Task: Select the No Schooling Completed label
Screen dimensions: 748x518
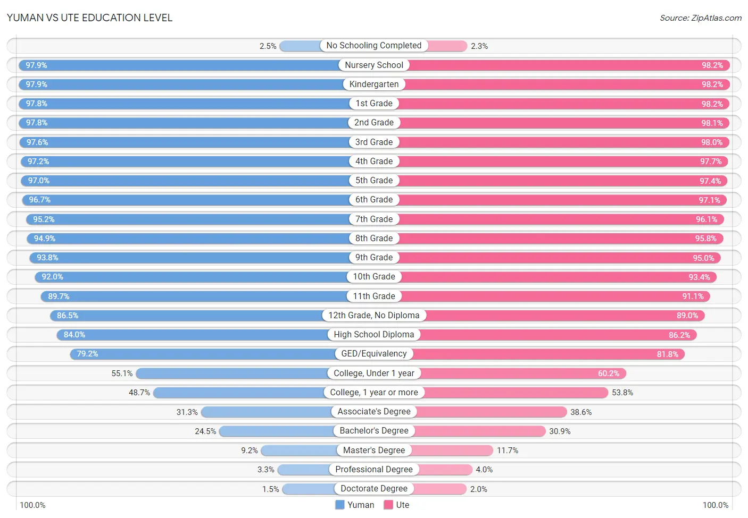Action: click(x=374, y=46)
